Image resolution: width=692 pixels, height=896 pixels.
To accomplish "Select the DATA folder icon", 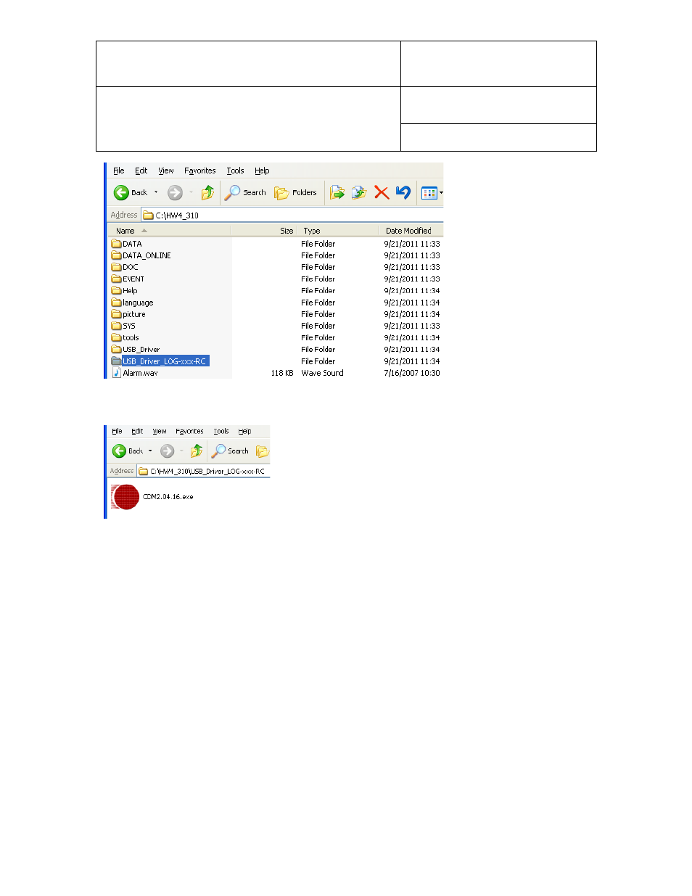I will click(116, 244).
